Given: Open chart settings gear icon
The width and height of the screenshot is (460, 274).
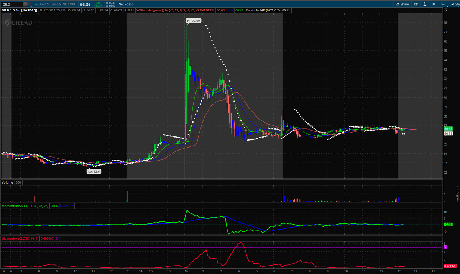Looking at the screenshot, I should (434, 4).
